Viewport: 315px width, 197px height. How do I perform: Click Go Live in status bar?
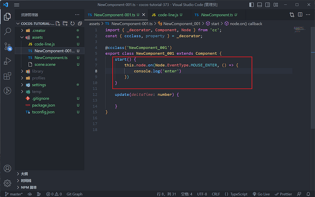tap(261, 194)
